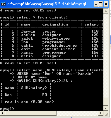Click the salary value 135
111x118 pixels.
[95, 45]
